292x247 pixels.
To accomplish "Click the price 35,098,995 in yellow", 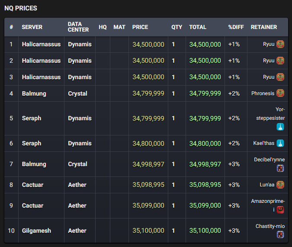I will 148,185.
